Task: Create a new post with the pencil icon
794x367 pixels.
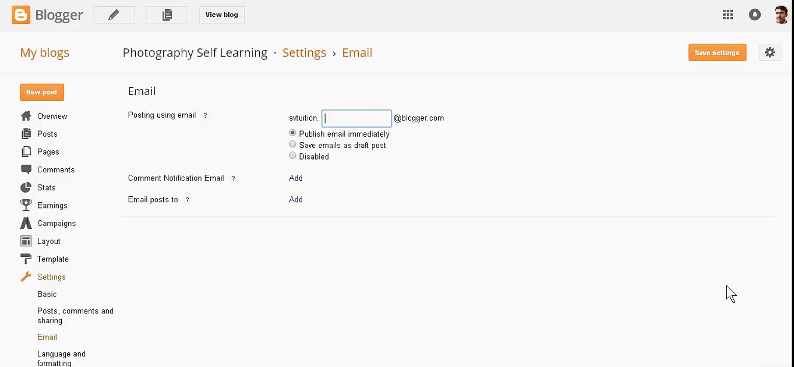Action: click(x=114, y=15)
